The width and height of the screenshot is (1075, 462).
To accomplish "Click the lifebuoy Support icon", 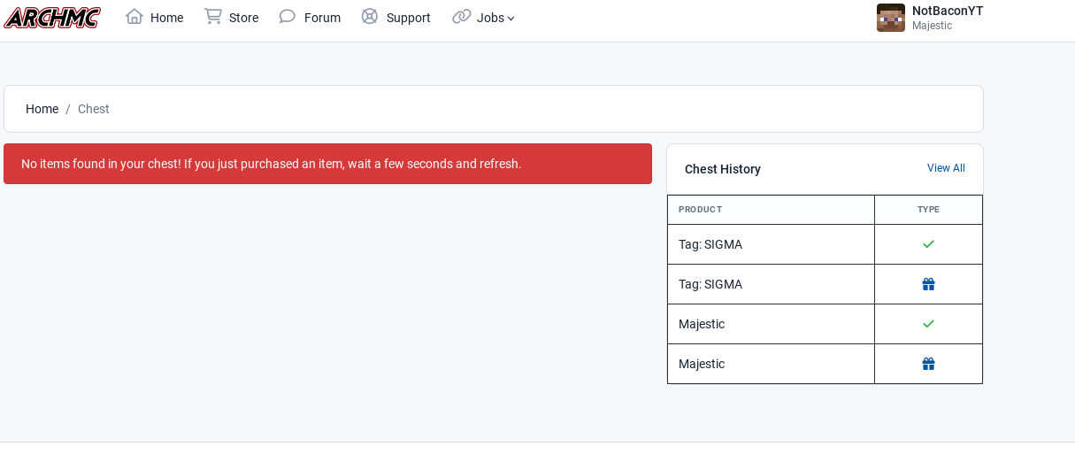I will pos(370,16).
